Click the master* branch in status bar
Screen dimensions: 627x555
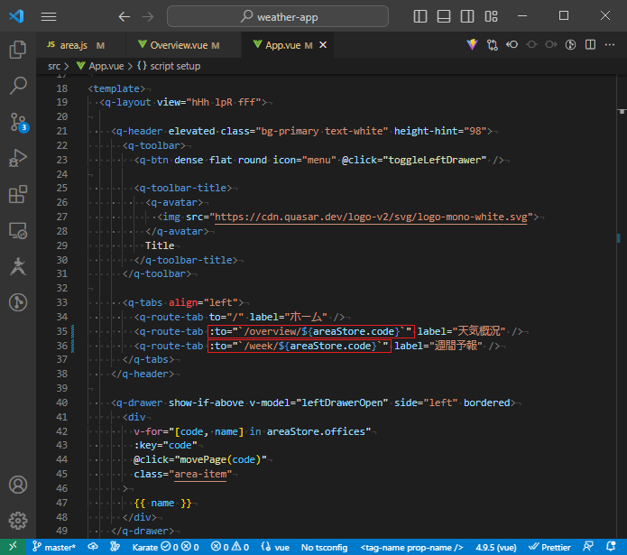coord(54,547)
